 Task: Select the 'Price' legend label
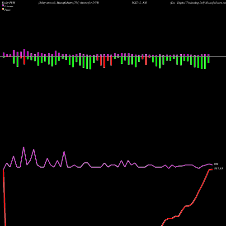click(7, 10)
